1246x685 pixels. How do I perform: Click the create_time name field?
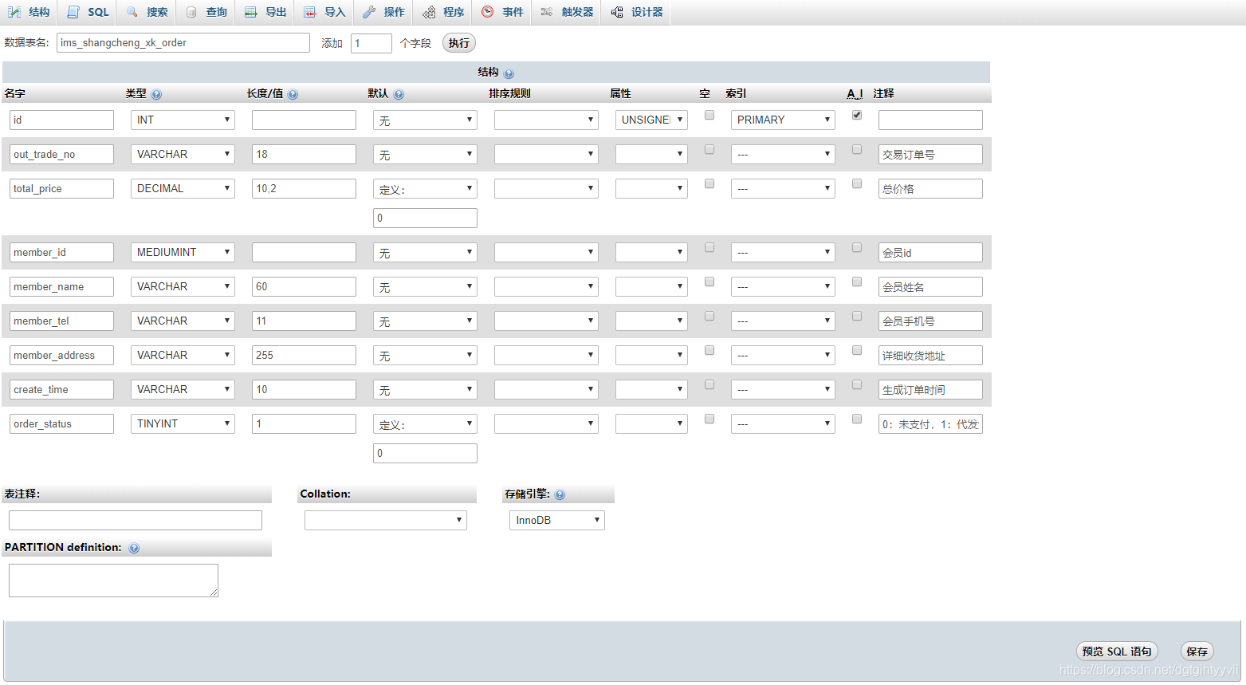[x=61, y=389]
